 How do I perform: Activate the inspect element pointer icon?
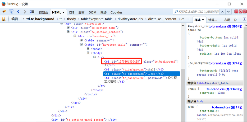(x=11, y=11)
